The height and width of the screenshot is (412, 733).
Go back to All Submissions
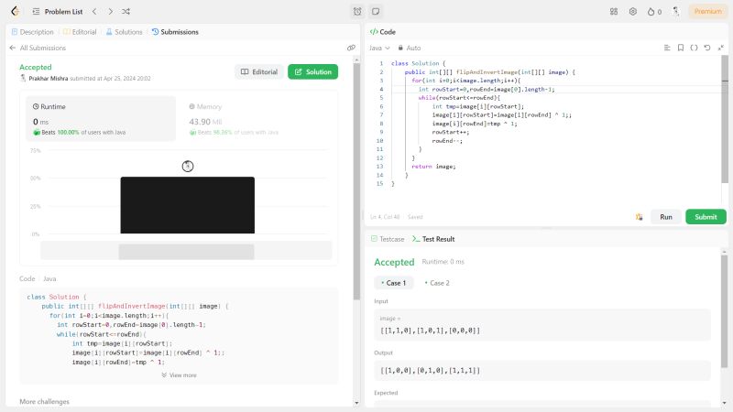pos(38,48)
